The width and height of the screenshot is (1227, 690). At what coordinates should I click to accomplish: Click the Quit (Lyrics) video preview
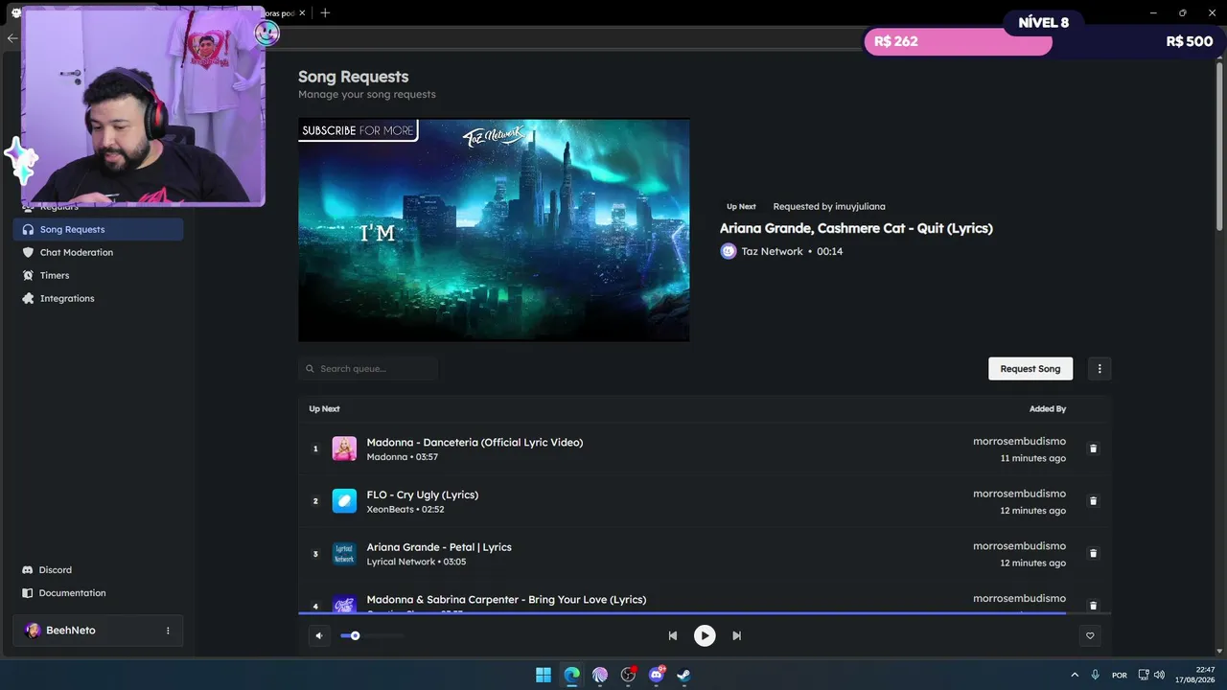[494, 230]
